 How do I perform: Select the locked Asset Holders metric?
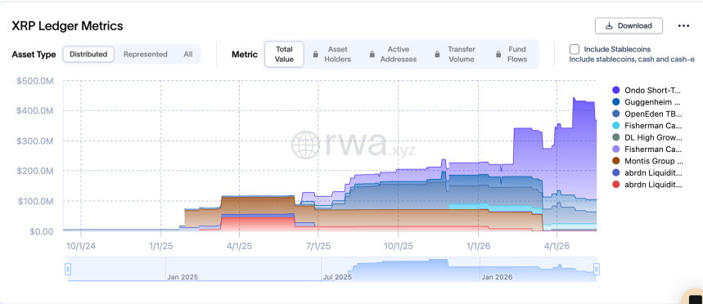(331, 54)
